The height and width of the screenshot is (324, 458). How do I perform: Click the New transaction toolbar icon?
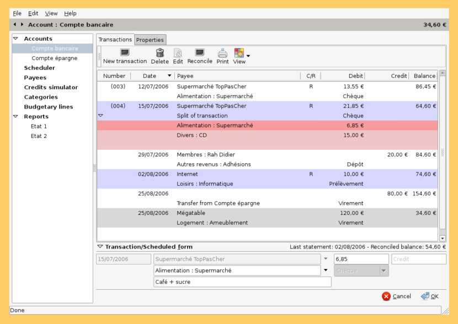coord(125,53)
